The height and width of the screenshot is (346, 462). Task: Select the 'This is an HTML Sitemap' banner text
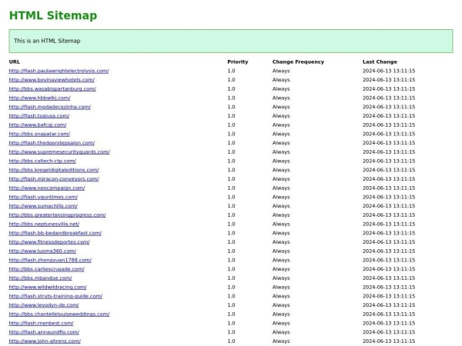[47, 41]
